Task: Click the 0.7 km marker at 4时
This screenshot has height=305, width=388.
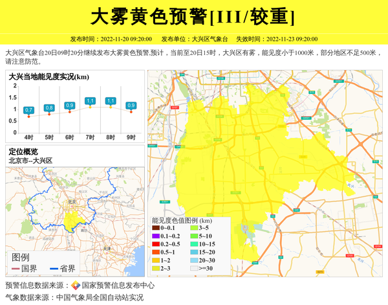Action: [28, 111]
